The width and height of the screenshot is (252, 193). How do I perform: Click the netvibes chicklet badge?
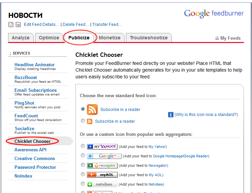(x=102, y=184)
